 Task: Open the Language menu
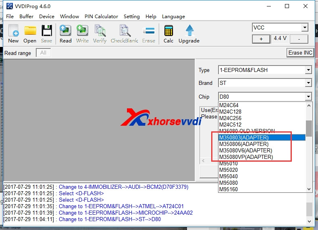pyautogui.click(x=173, y=17)
